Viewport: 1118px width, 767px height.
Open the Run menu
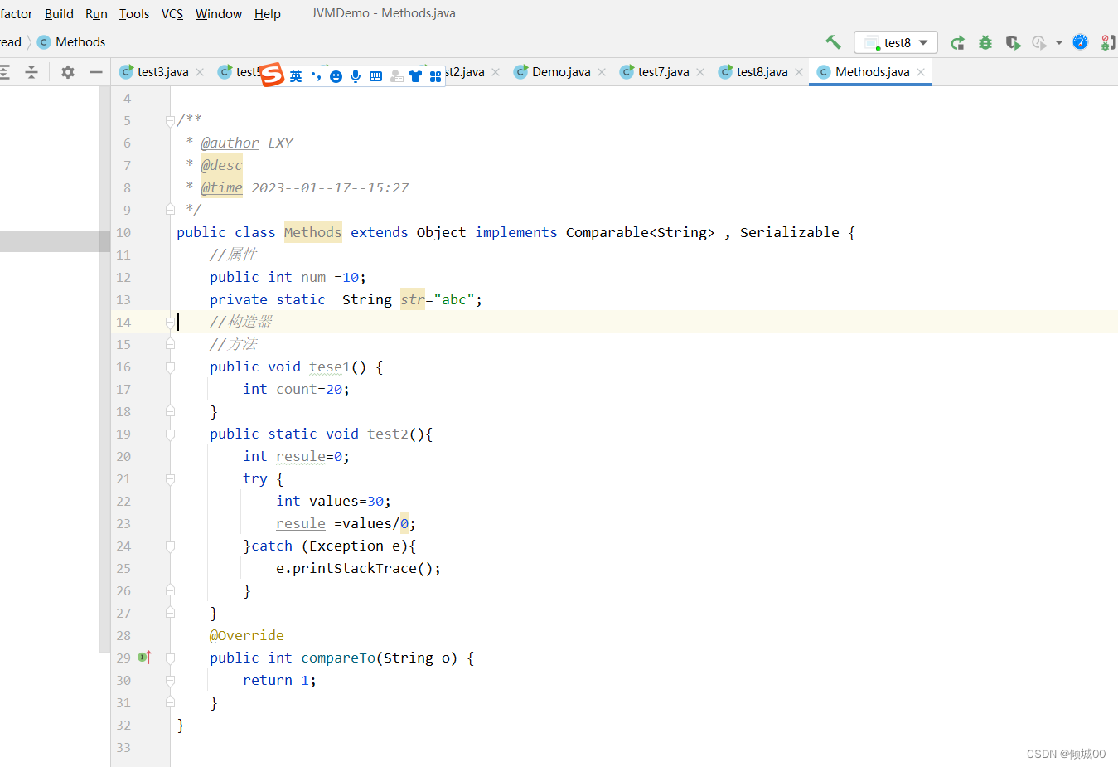coord(96,13)
